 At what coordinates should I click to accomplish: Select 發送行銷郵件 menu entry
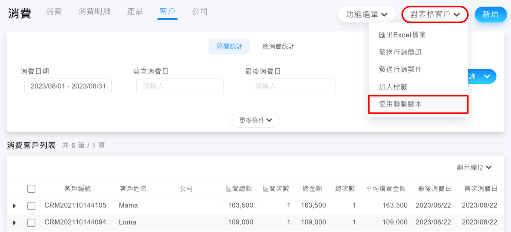[400, 69]
